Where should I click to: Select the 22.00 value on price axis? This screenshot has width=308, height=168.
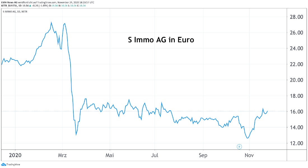click(x=297, y=64)
